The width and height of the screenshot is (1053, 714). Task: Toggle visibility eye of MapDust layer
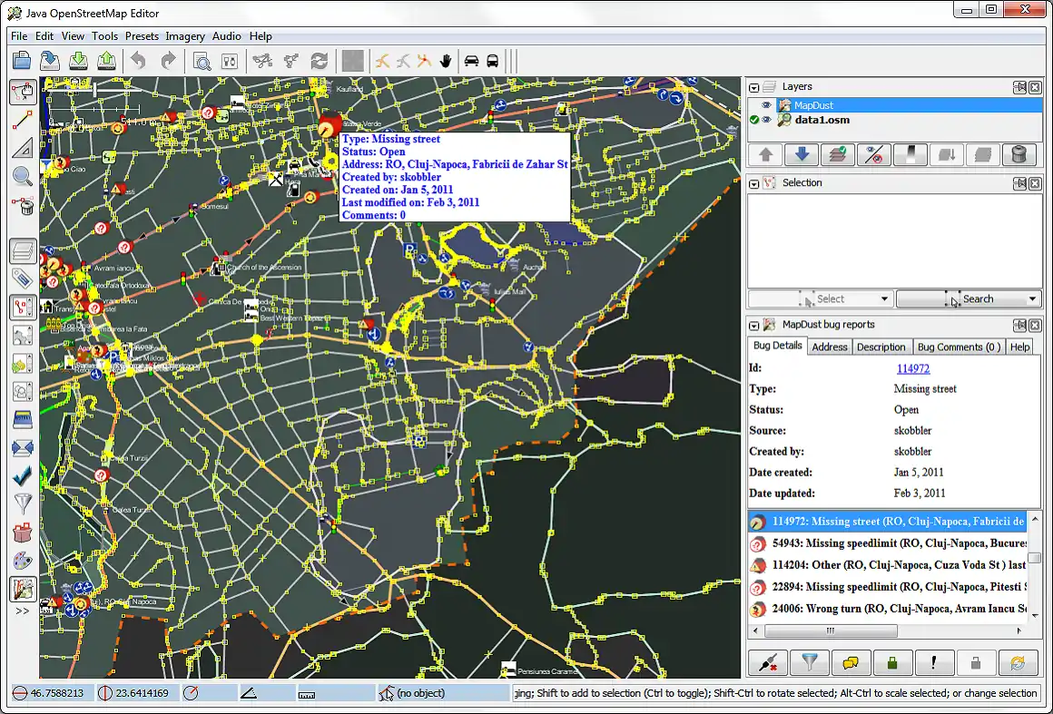tap(767, 105)
